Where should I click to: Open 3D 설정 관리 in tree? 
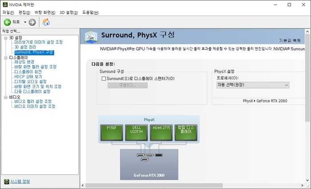click(x=25, y=47)
